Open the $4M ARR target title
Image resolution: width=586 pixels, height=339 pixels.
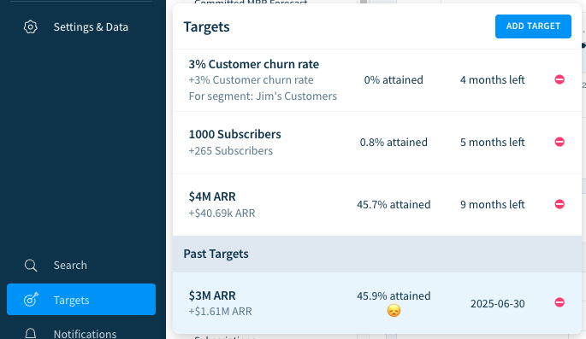[x=212, y=196]
